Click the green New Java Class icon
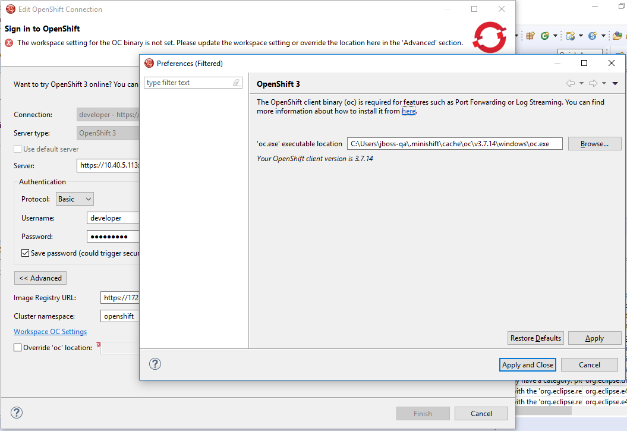The width and height of the screenshot is (627, 431). pos(544,36)
